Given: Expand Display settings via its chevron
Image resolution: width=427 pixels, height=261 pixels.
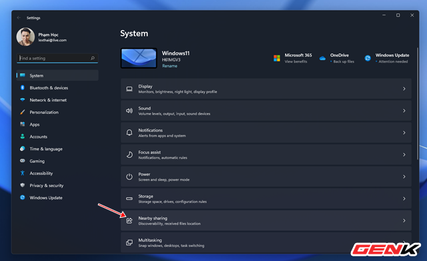Looking at the screenshot, I should click(404, 89).
